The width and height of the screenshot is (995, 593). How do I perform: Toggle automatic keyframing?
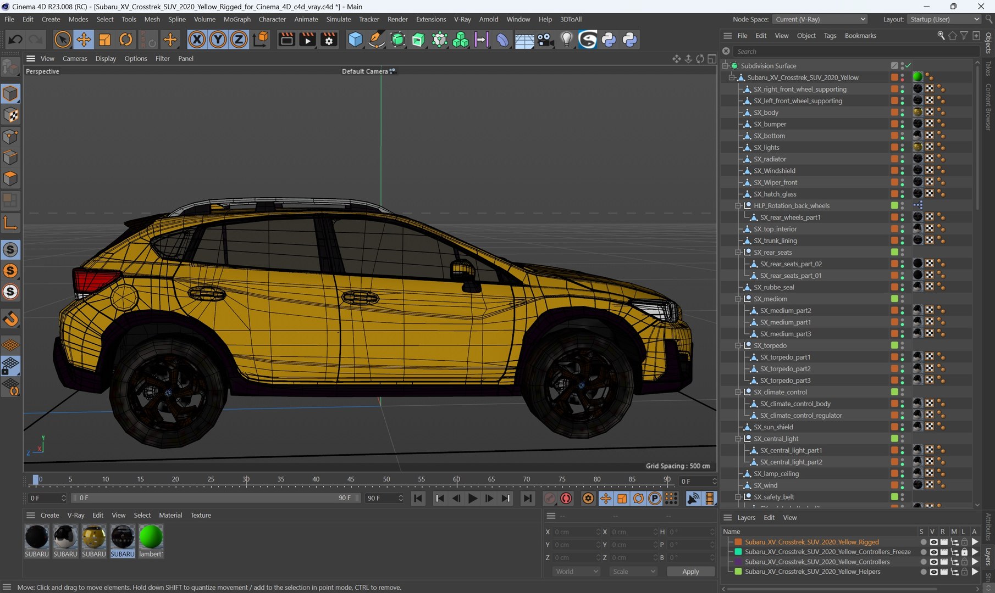click(x=566, y=499)
